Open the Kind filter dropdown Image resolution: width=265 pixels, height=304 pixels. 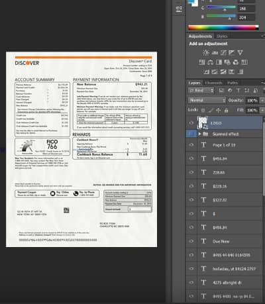coord(201,90)
